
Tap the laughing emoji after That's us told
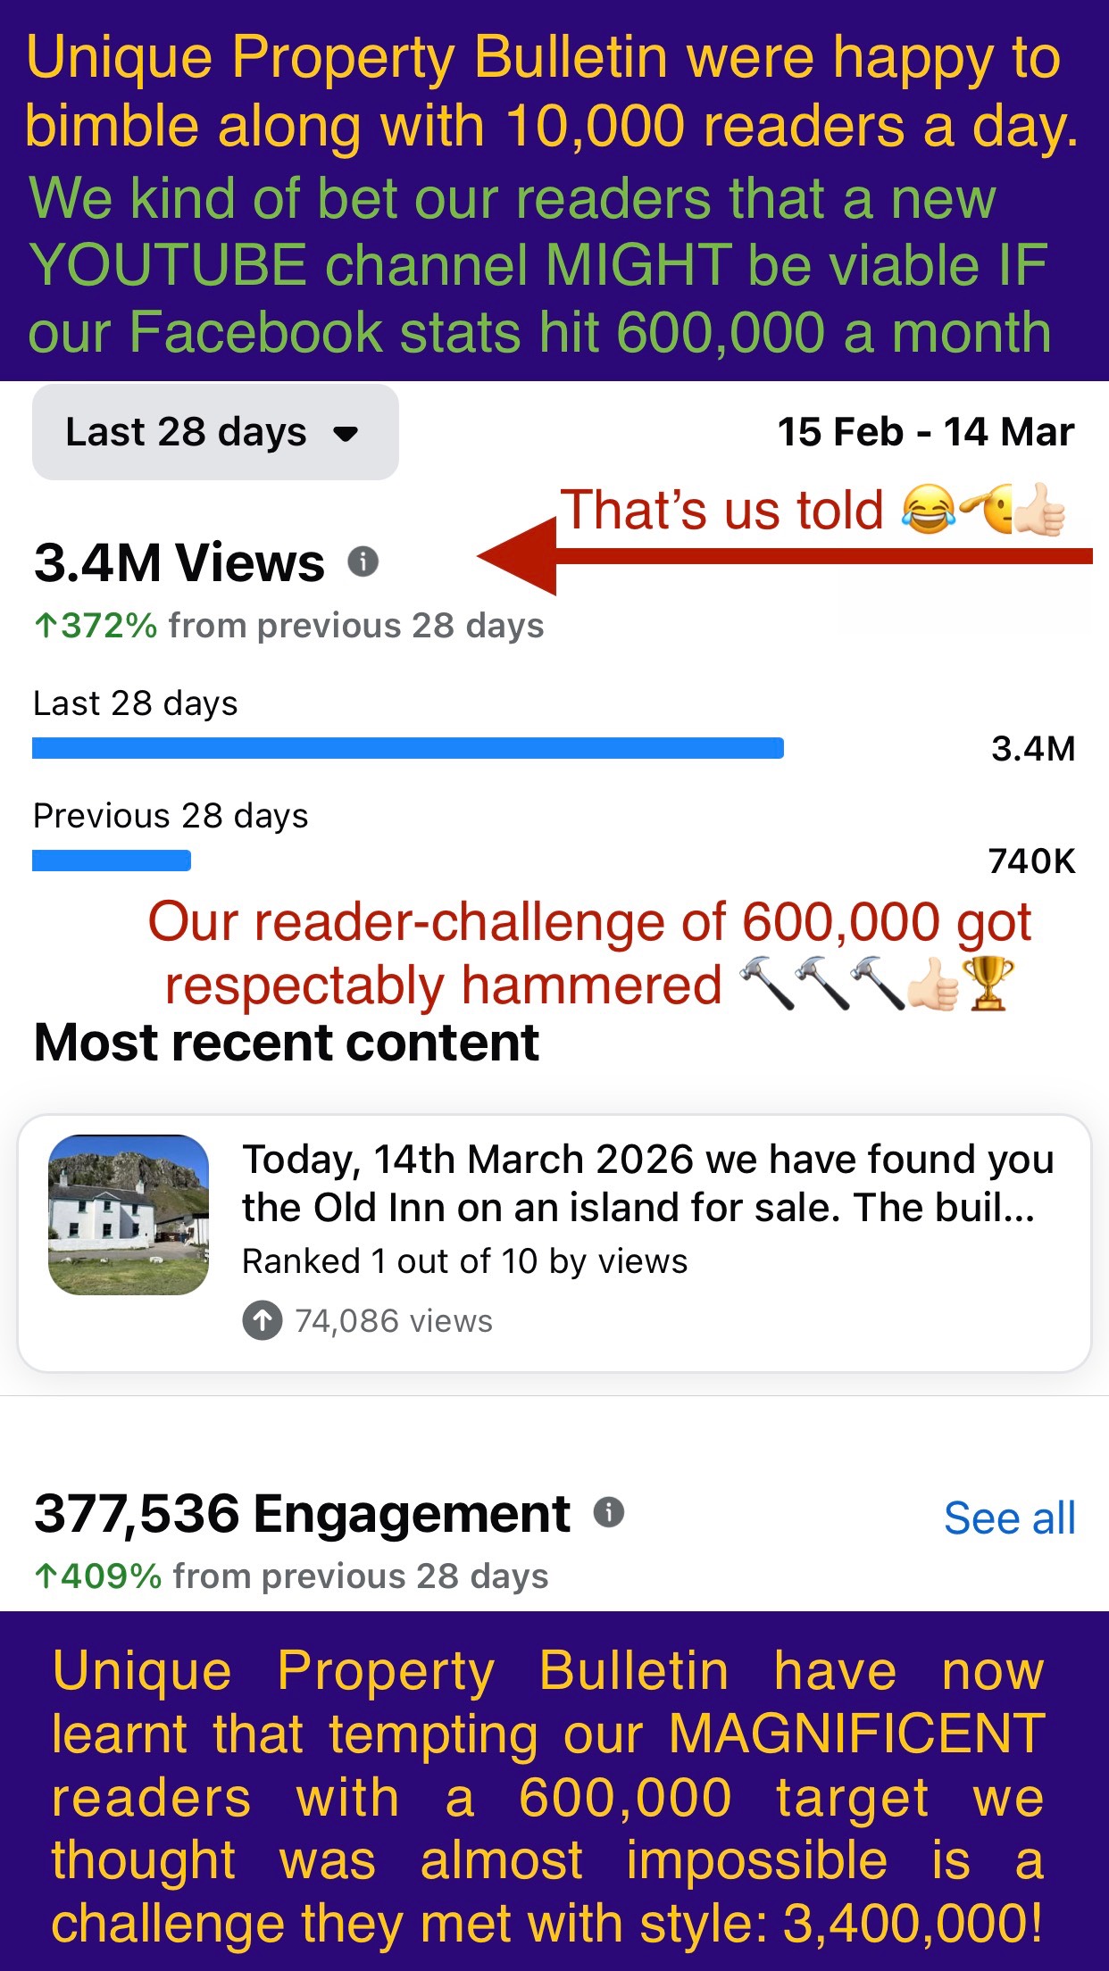pos(928,511)
